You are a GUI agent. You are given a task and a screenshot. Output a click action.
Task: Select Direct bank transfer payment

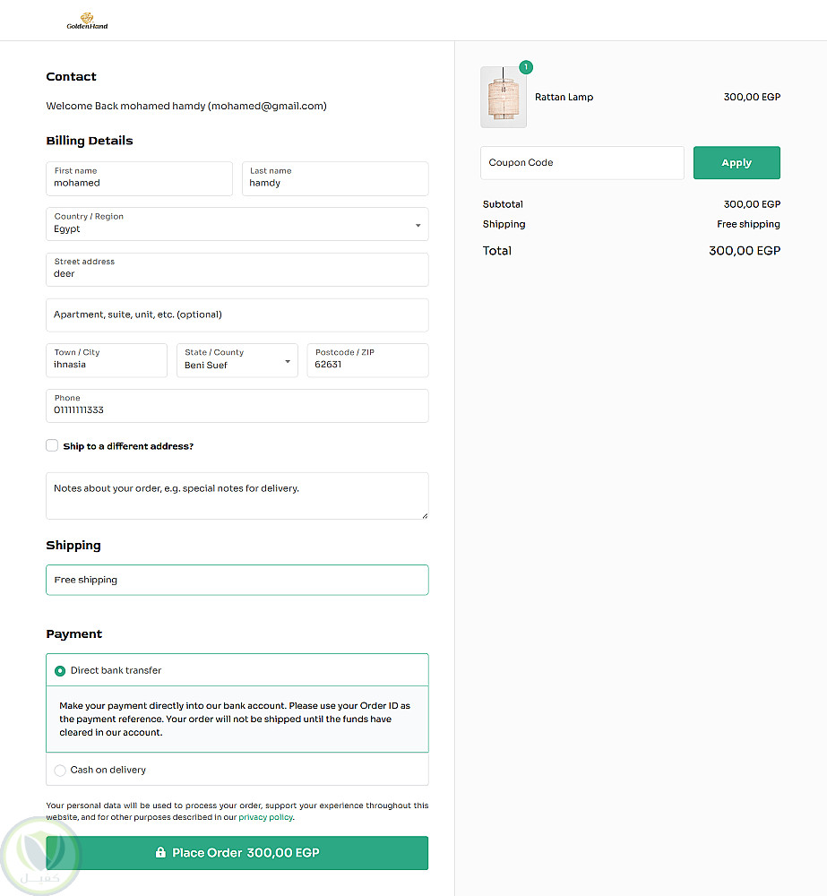(x=60, y=670)
